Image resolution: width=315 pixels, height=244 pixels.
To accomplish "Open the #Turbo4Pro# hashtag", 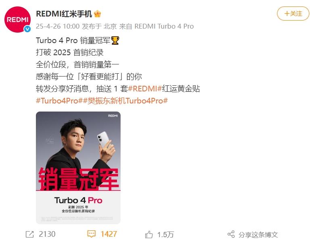I will tap(59, 101).
